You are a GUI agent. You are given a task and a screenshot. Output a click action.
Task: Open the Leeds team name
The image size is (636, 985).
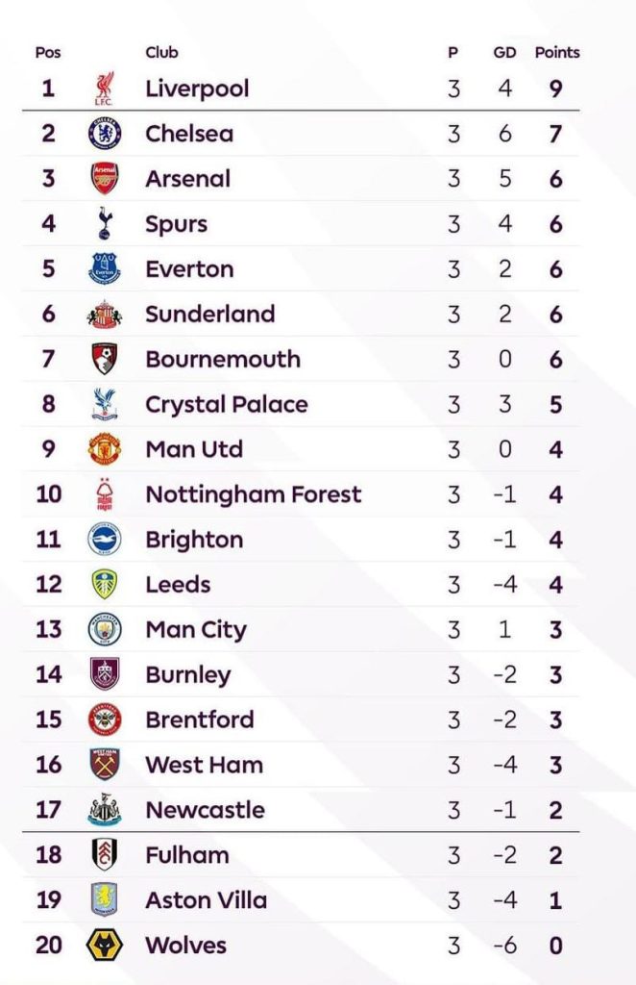tap(178, 585)
